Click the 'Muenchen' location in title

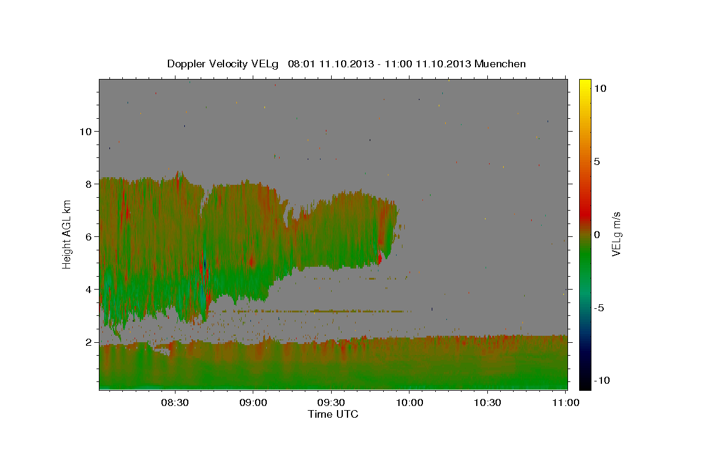pos(500,64)
